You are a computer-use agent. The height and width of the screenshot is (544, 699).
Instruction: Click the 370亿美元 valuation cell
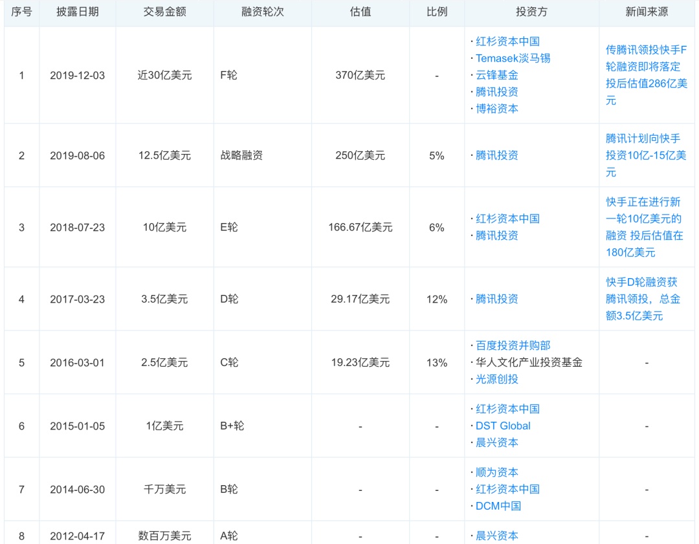tap(360, 75)
